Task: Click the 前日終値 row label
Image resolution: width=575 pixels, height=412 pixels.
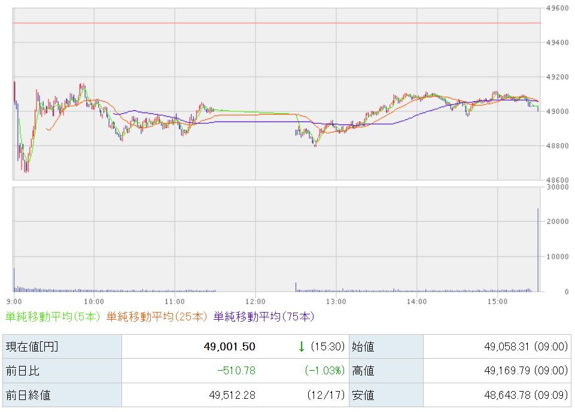Action: tap(28, 395)
